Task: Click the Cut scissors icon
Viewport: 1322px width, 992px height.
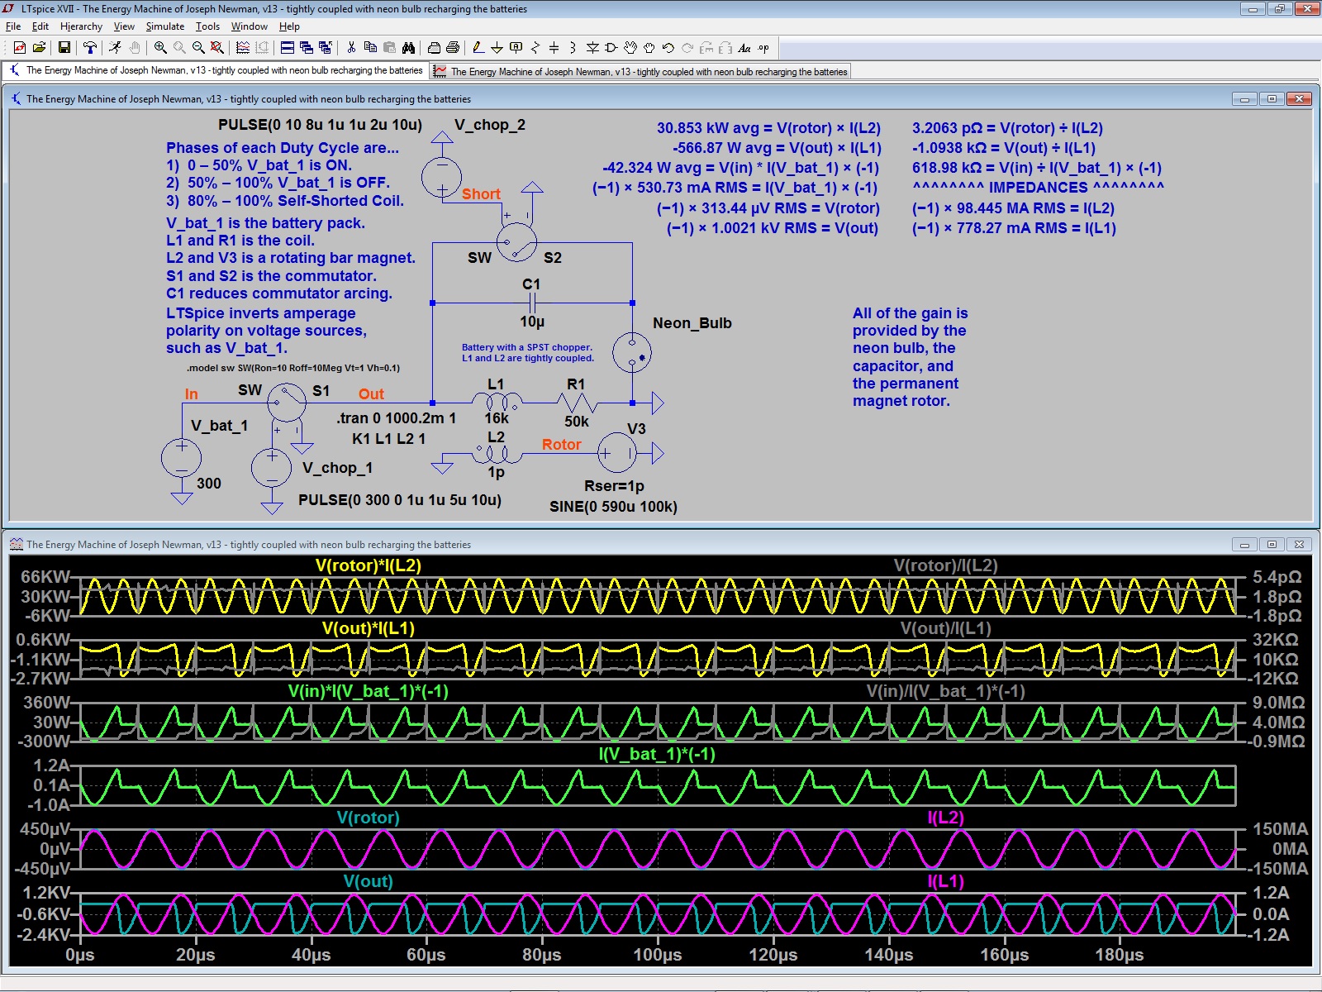Action: 351,48
